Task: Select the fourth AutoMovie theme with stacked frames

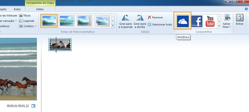Action: coord(102,21)
